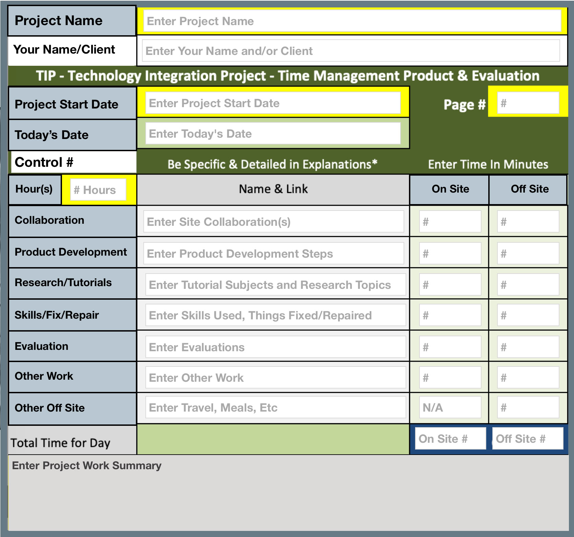Click the Your Name/Client label

coord(64,49)
